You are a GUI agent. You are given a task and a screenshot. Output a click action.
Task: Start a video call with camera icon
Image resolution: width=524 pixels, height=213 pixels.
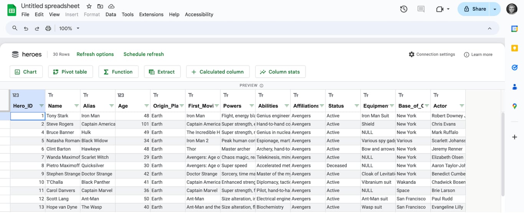[x=440, y=9]
